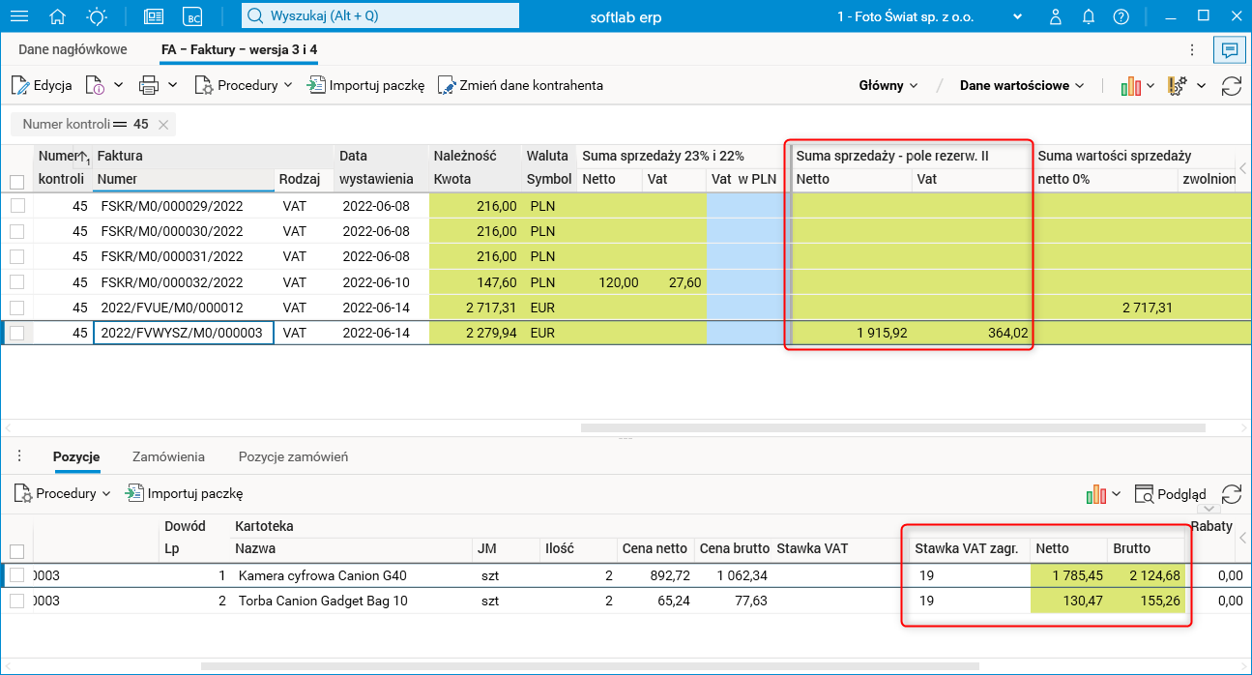Click the Zmień dane kontrahenta button

520,85
